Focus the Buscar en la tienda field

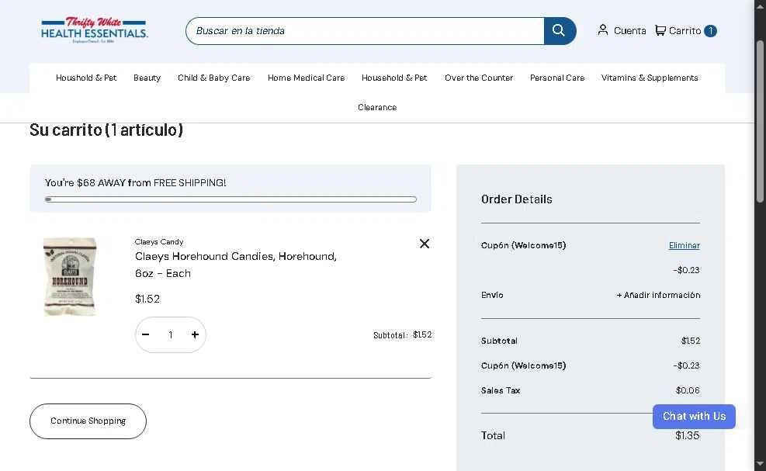click(365, 31)
